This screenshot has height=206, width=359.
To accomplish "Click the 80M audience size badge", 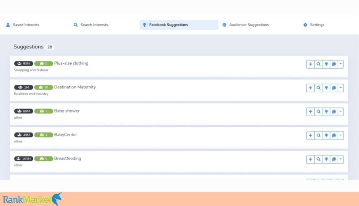I will coord(24,111).
